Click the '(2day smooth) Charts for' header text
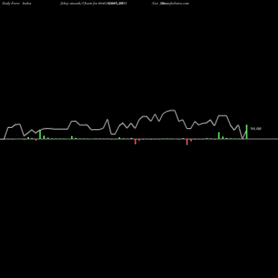This screenshot has height=278, width=278. click(x=78, y=3)
